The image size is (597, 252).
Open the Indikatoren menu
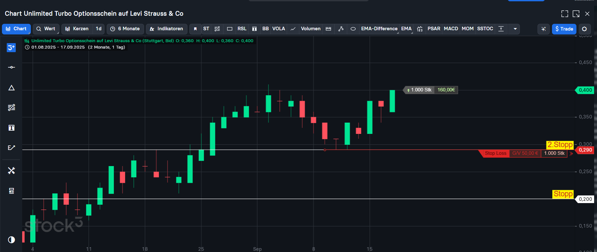(167, 29)
